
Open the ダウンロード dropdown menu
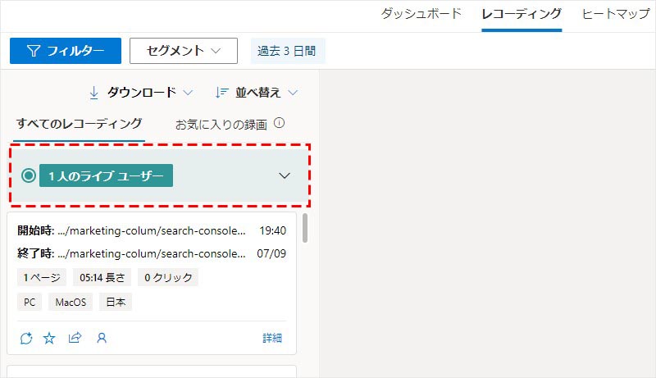click(x=140, y=93)
